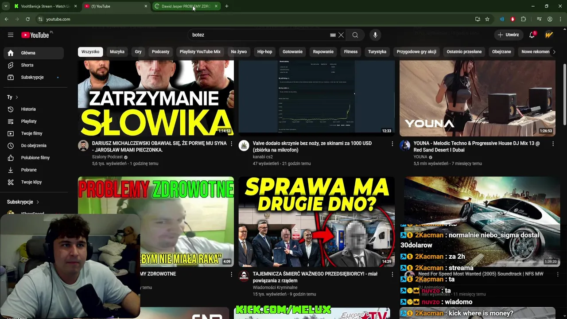
Task: Open options menu for Dariusz Michalczewski video
Action: [231, 144]
